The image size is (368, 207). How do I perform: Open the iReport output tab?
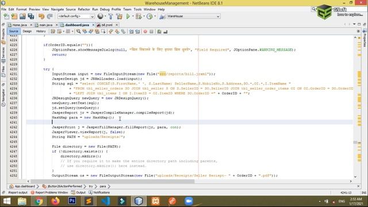[x=18, y=193]
